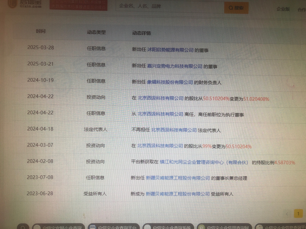Click 任职信息 in the 2025-03-28 row
This screenshot has width=306, height=229.
coord(96,49)
